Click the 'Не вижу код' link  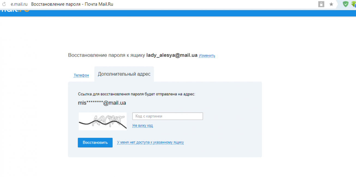pyautogui.click(x=143, y=126)
